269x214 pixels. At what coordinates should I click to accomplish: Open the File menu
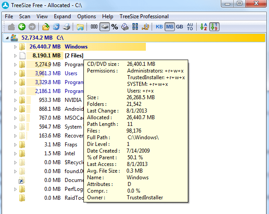tap(9, 16)
